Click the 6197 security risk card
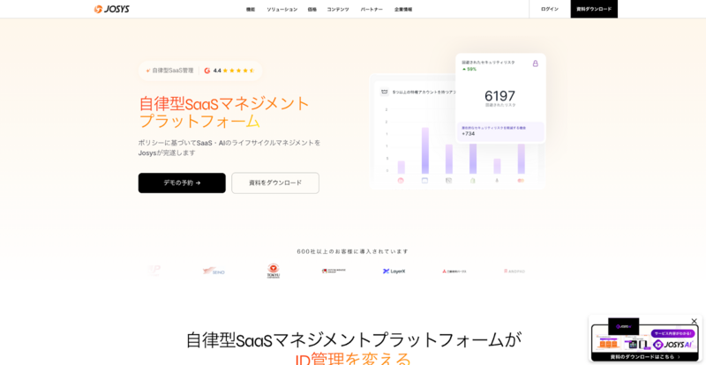706x365 pixels. pyautogui.click(x=499, y=97)
